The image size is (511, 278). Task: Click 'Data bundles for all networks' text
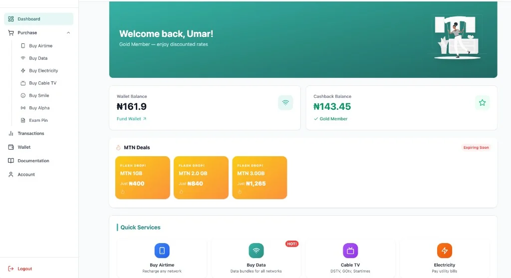[256, 271]
